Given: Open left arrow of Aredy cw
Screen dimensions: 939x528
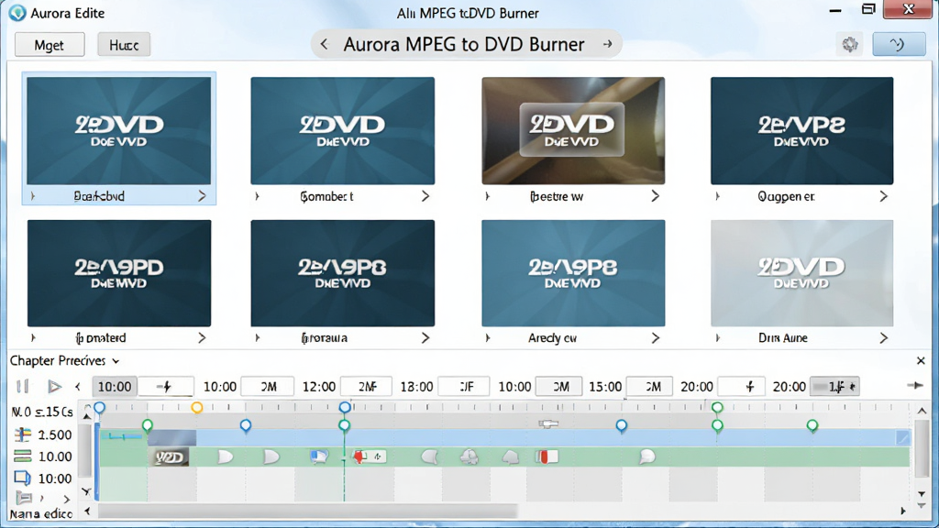Looking at the screenshot, I should click(488, 338).
